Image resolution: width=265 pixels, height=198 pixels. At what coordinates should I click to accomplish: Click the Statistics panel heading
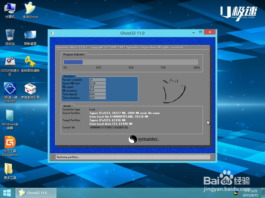pyautogui.click(x=69, y=76)
